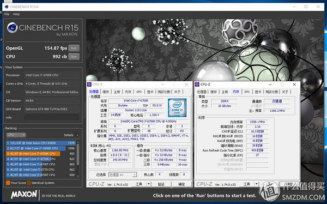Close the right CPU-Z window
Image resolution: width=327 pixels, height=204 pixels.
pos(294,85)
